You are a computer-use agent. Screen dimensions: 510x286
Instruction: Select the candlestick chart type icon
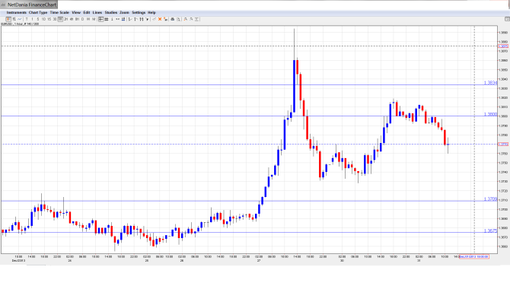(8, 19)
